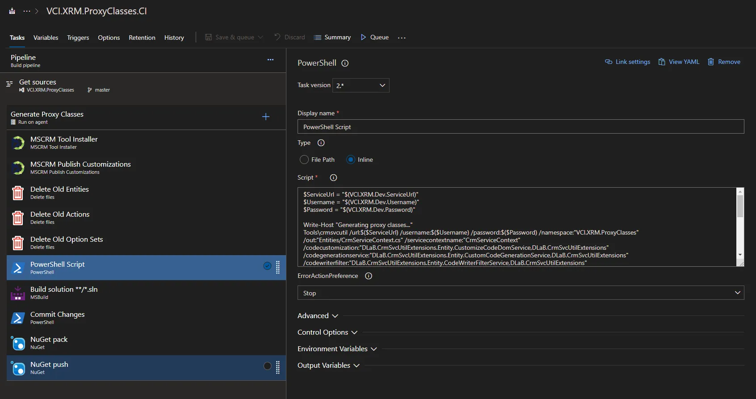Screen dimensions: 756x399
Task: Click the Type info icon
Action: [x=321, y=143]
